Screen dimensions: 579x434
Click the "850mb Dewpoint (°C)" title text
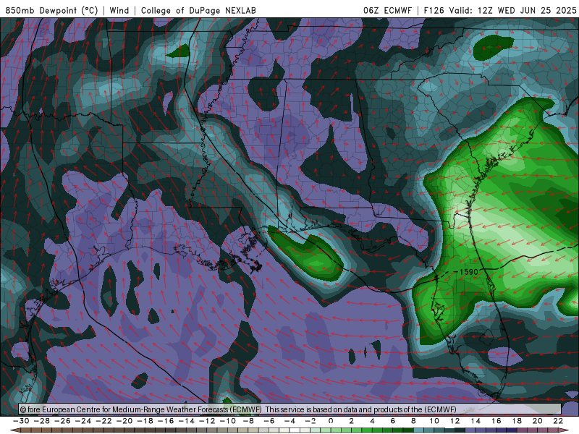click(51, 10)
